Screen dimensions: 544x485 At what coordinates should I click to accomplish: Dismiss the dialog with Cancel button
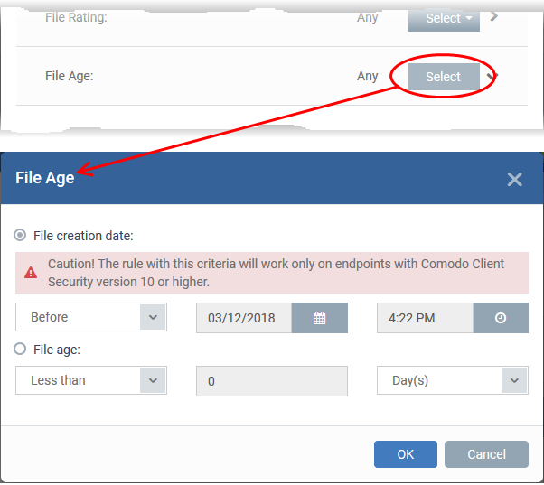pyautogui.click(x=486, y=454)
